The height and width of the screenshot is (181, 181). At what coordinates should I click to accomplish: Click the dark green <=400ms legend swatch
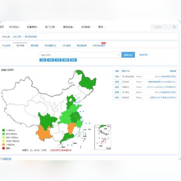pos(3,130)
